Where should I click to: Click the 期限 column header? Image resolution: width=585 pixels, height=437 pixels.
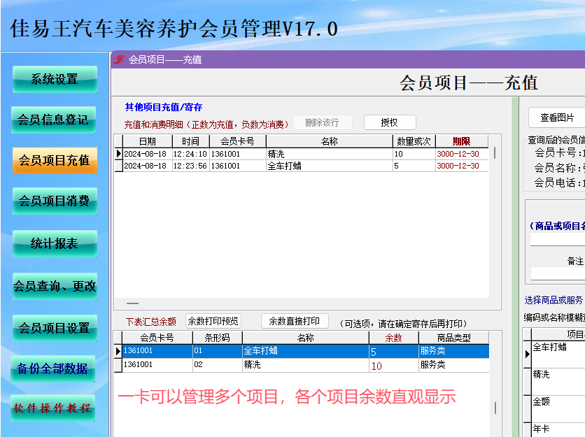tap(462, 141)
